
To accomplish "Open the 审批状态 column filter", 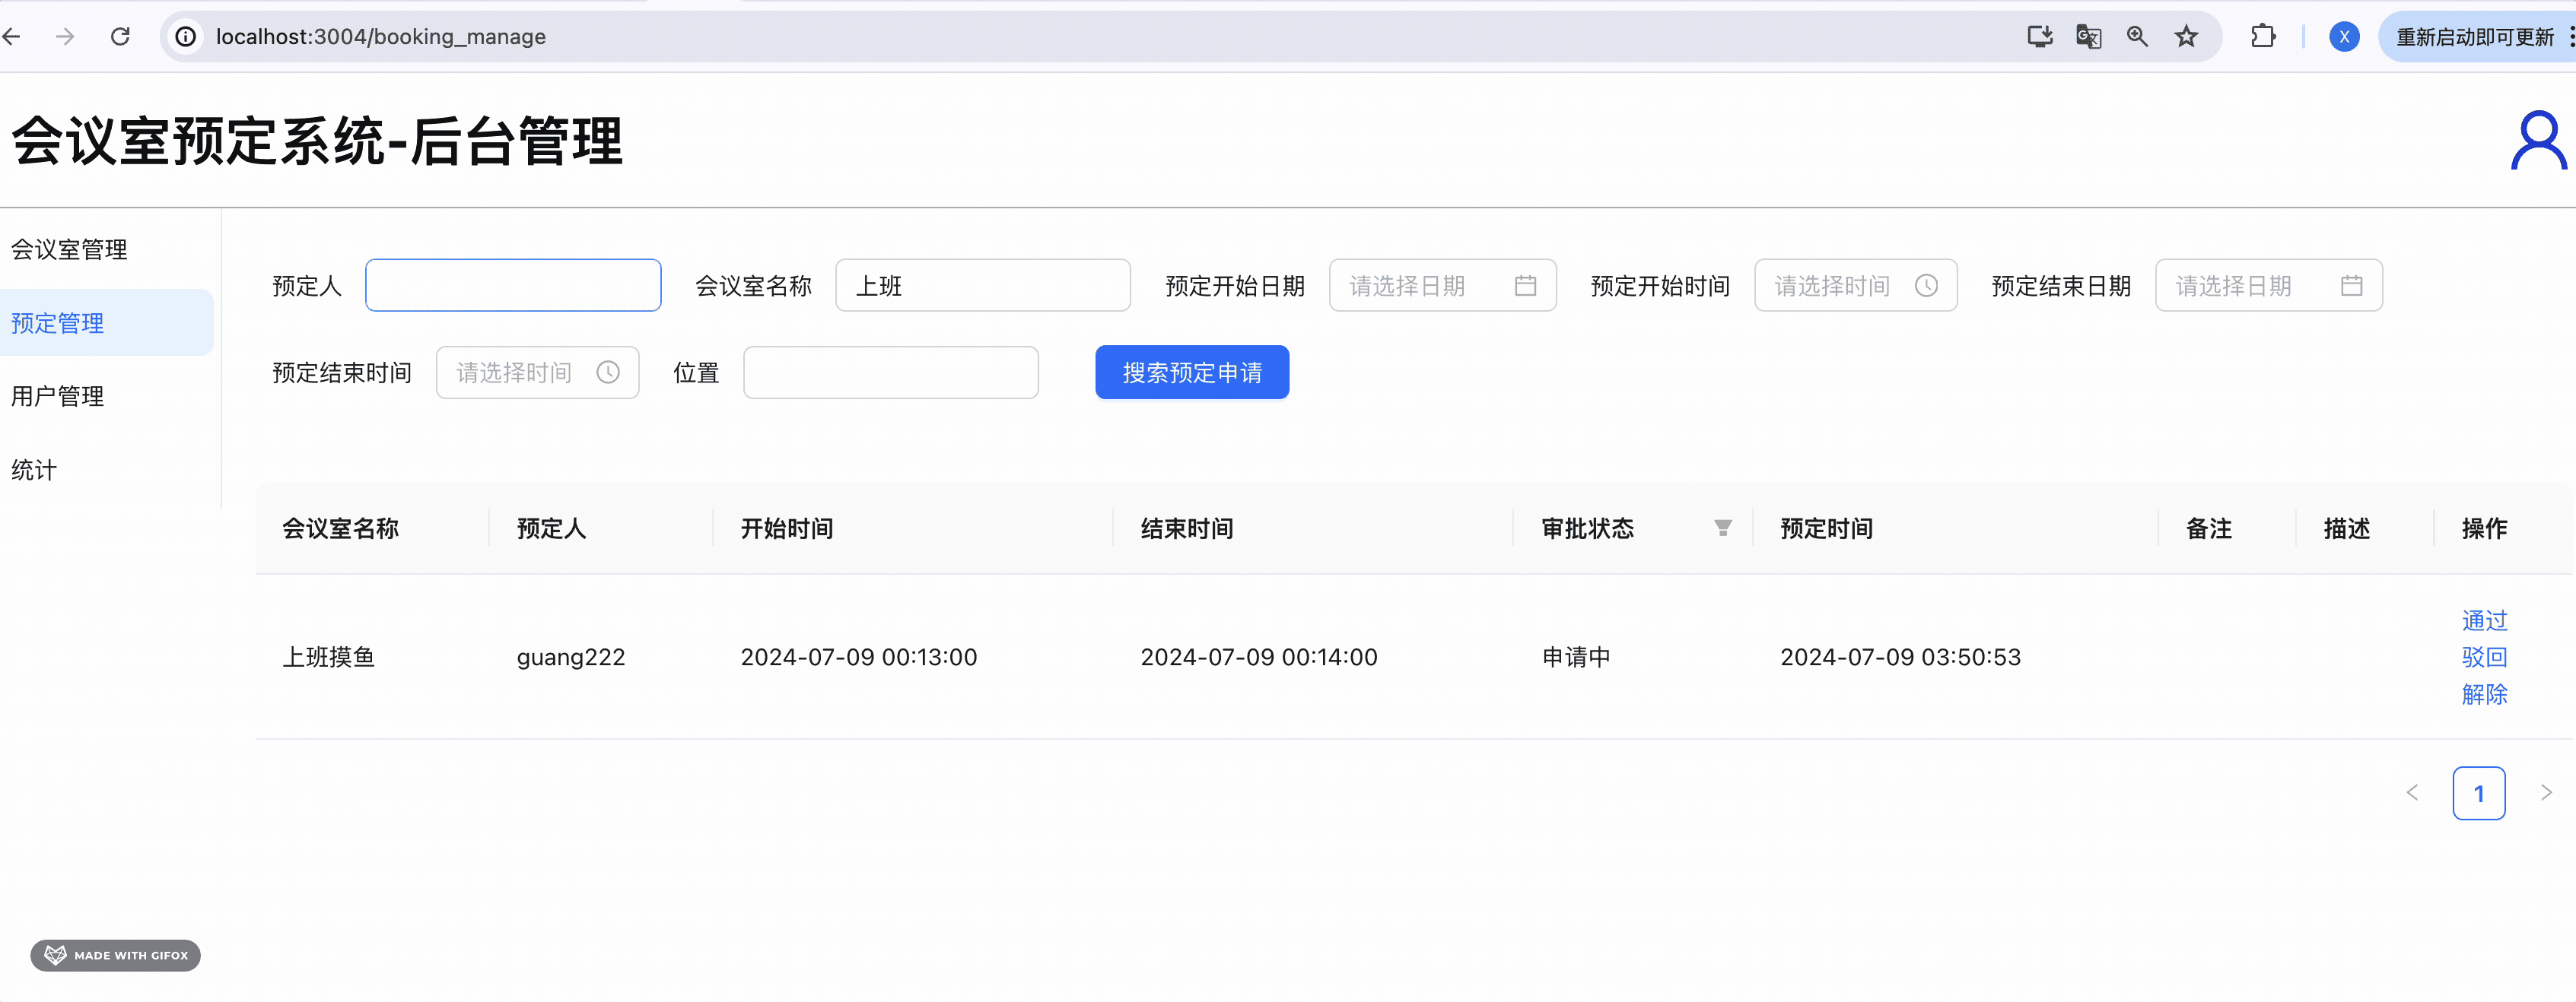I will click(x=1722, y=528).
